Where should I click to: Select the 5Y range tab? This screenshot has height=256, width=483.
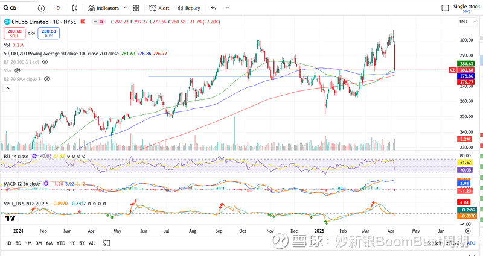click(x=82, y=243)
